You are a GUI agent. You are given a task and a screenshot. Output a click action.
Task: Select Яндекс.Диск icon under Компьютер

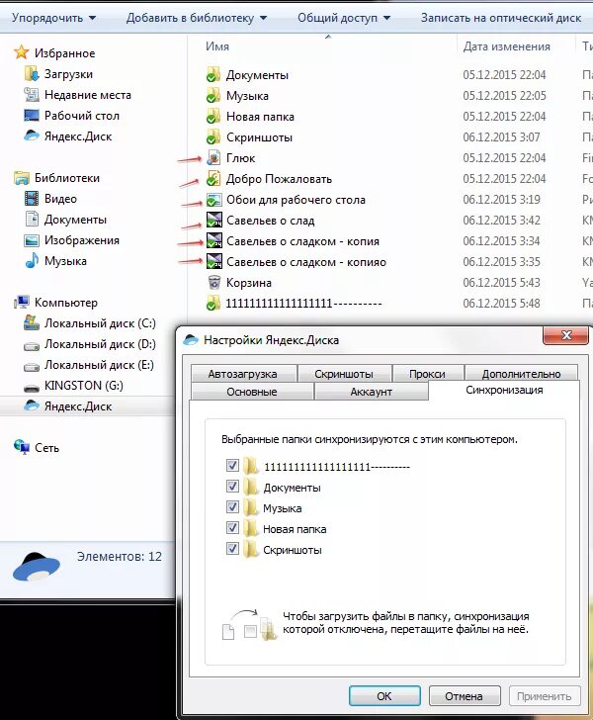point(32,405)
